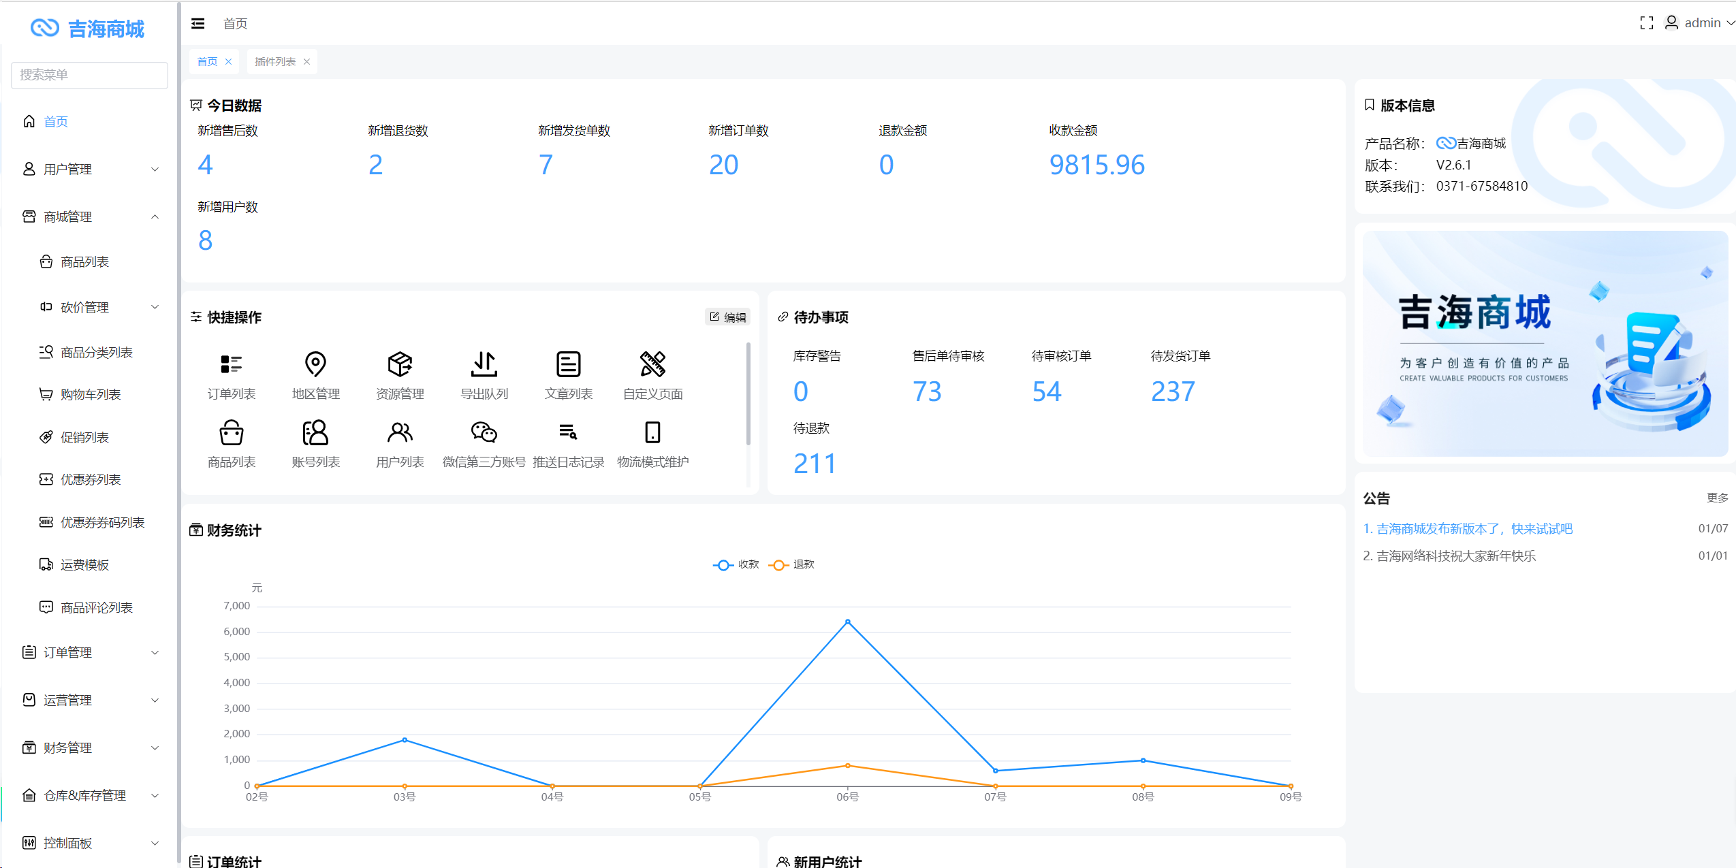Open the 地区管理 shortcut icon
The width and height of the screenshot is (1736, 868).
(315, 364)
